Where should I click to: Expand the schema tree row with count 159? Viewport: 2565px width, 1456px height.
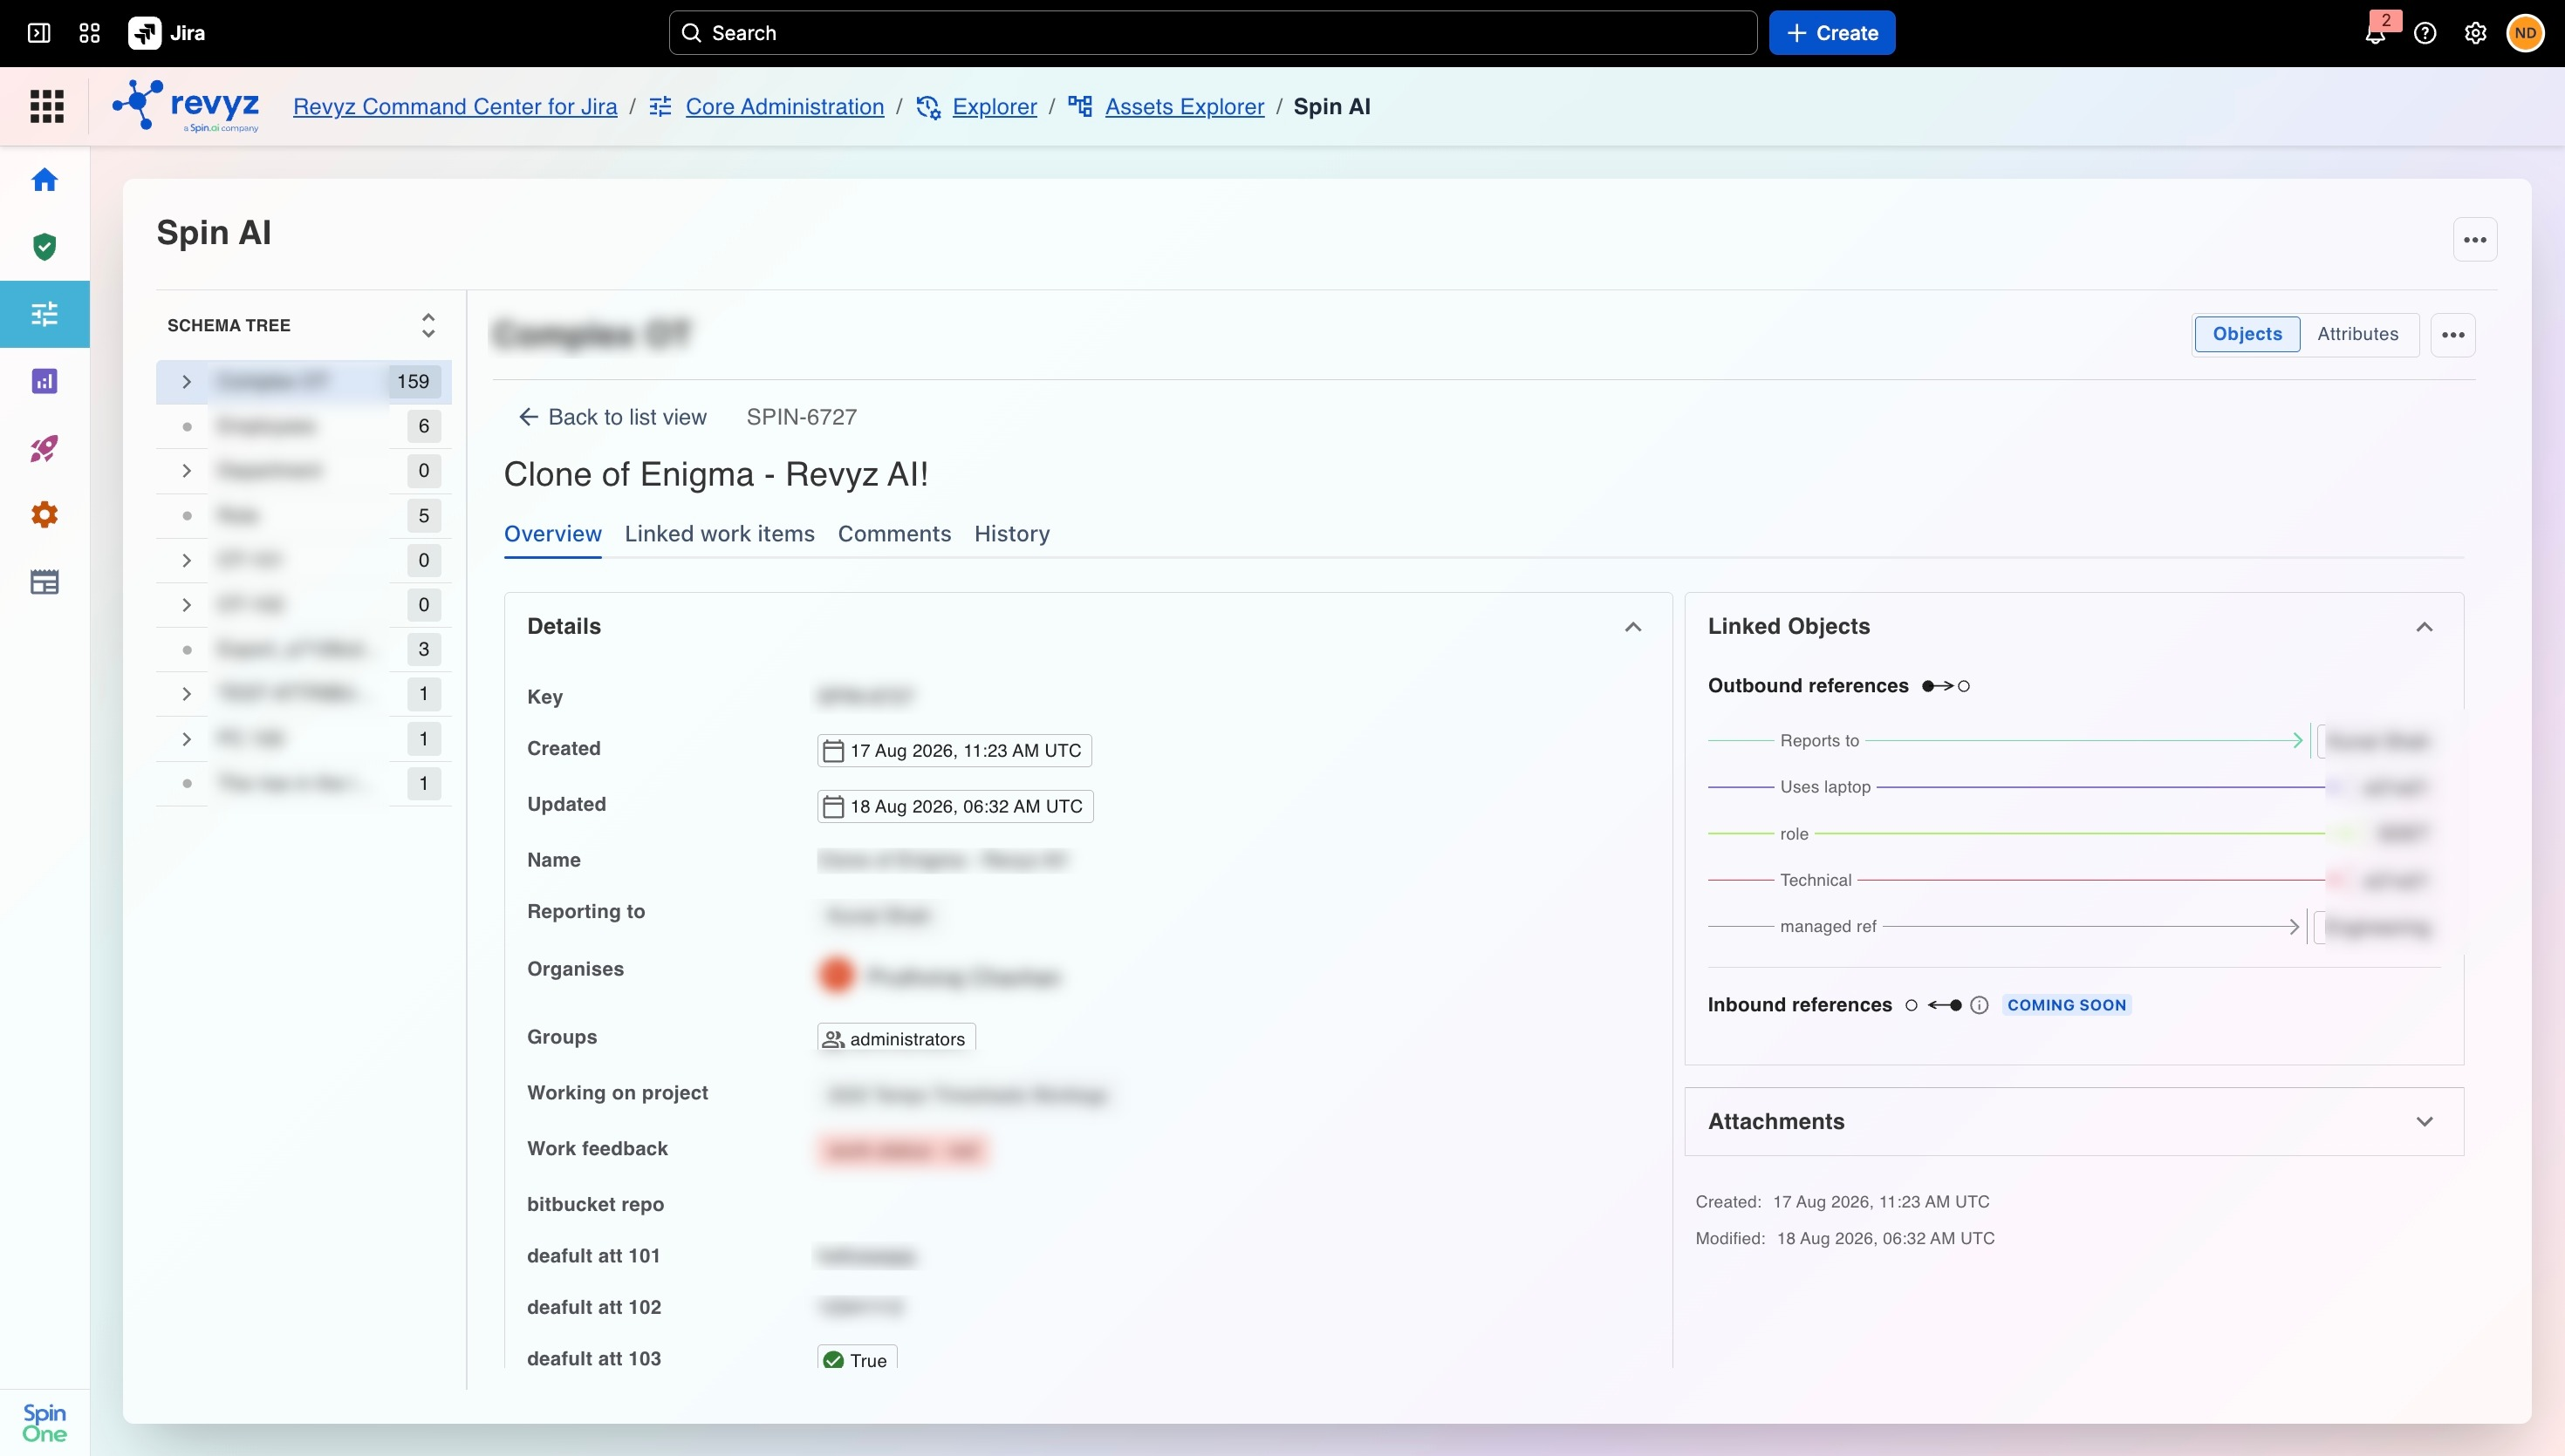186,382
